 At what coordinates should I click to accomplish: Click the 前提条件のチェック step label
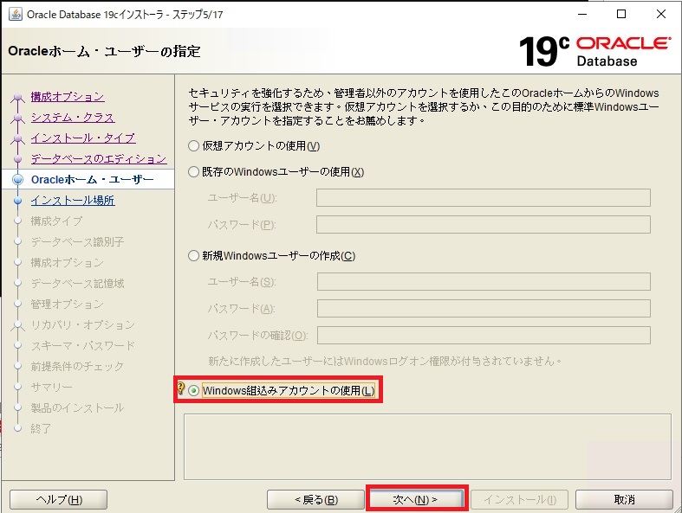pos(77,367)
